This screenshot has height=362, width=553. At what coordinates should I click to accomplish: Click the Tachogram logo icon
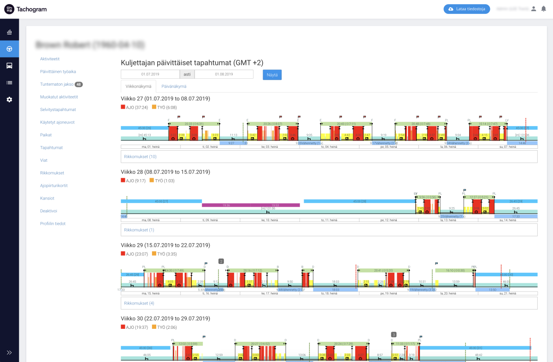click(x=9, y=9)
